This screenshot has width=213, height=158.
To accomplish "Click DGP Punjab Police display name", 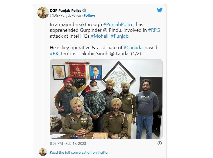I will point(66,10).
